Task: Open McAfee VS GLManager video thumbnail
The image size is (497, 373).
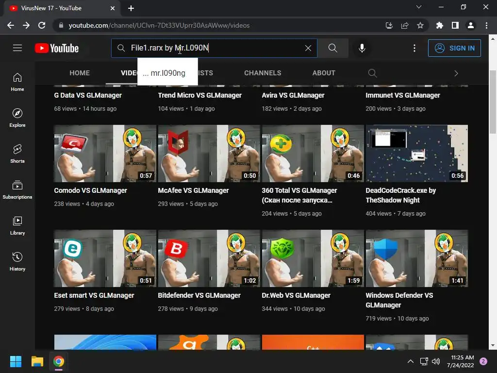Action: pos(209,153)
